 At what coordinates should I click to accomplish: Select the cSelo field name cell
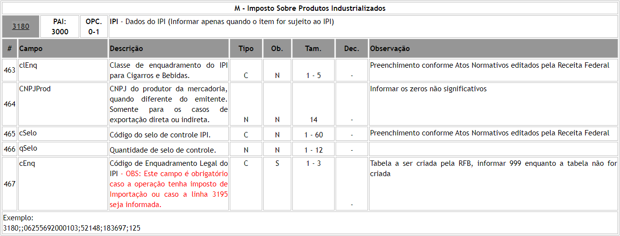28,133
